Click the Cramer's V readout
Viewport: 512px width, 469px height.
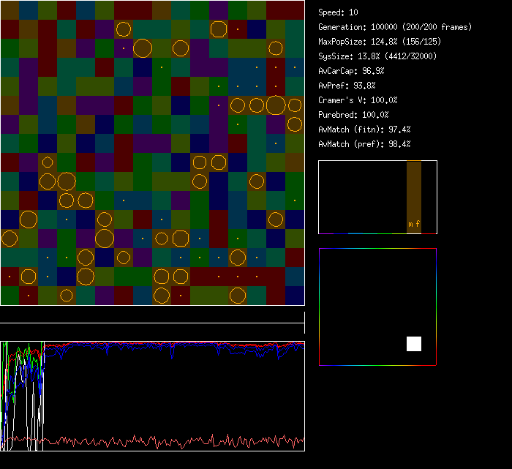358,100
